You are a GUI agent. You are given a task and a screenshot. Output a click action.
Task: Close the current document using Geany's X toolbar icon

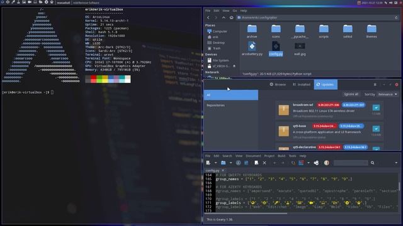pyautogui.click(x=264, y=163)
